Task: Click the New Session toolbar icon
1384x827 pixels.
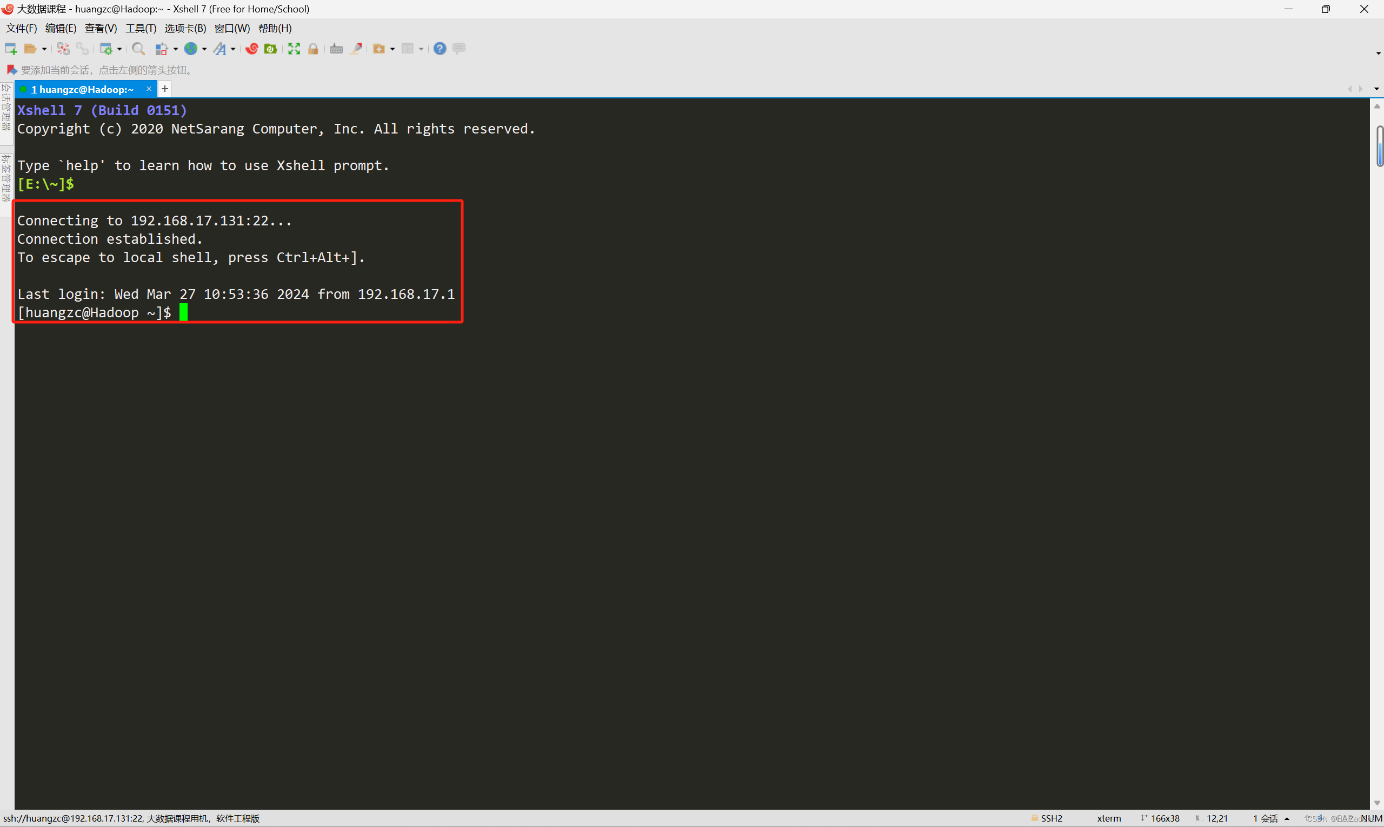Action: [x=11, y=49]
